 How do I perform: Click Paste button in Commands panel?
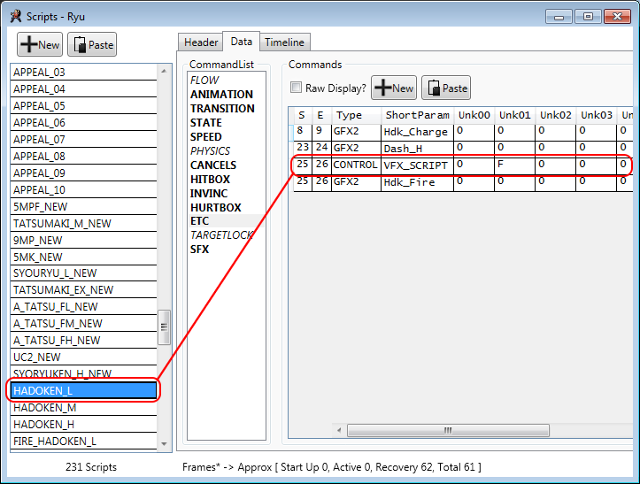coord(446,88)
